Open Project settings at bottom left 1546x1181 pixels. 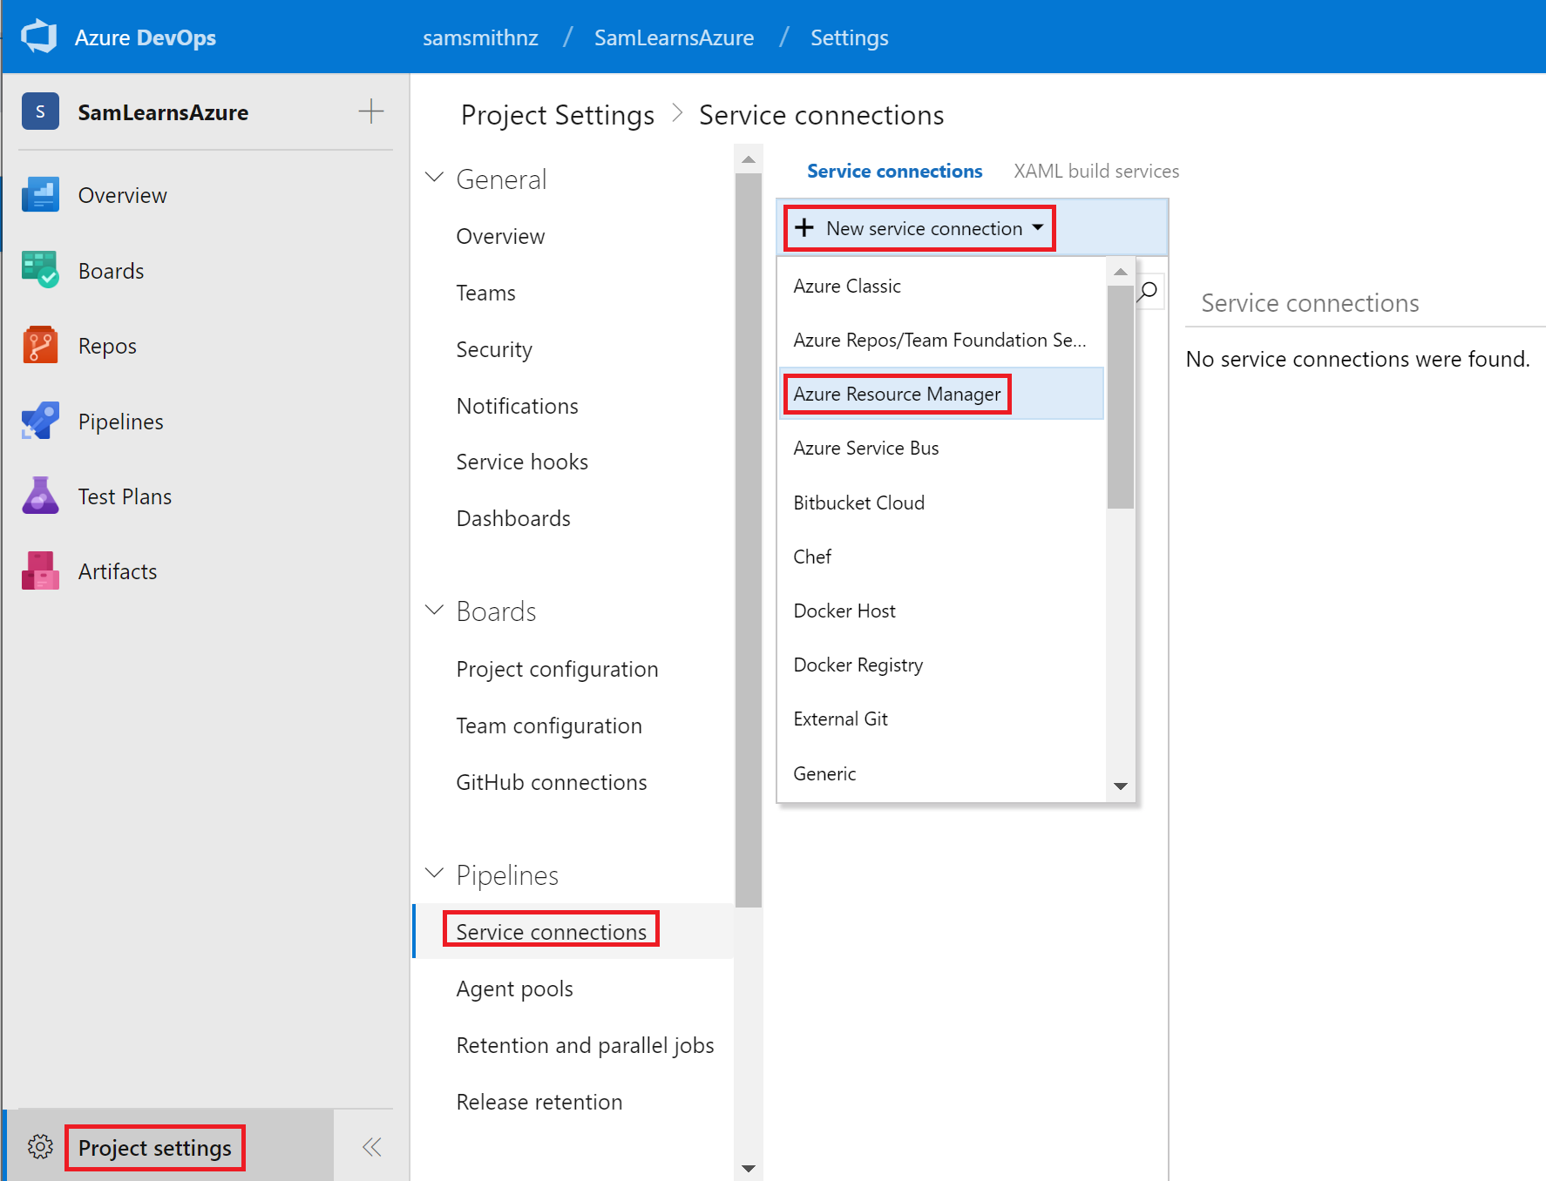tap(154, 1148)
